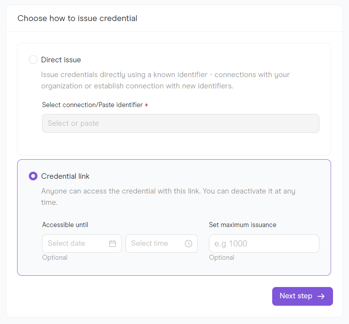Click the Credential link description text
Screen dimensions: 349x324
tap(168, 197)
